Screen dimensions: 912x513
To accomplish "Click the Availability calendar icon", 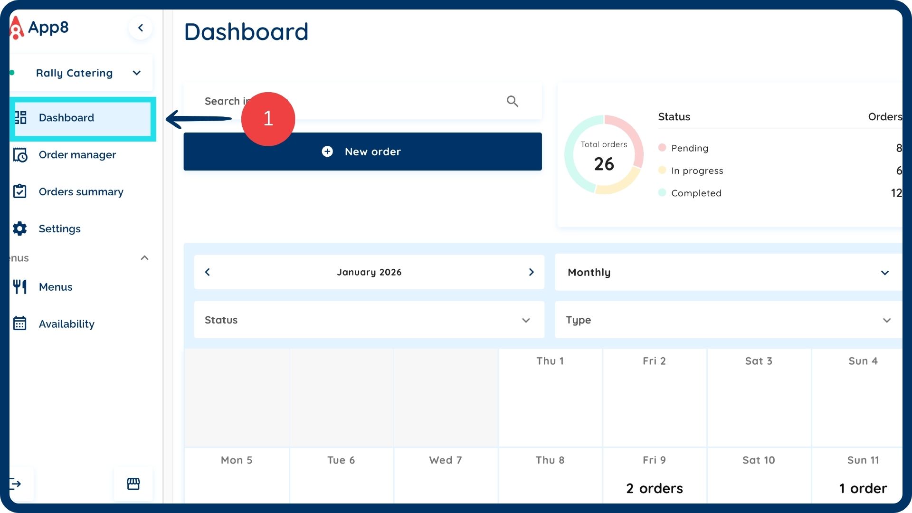I will (20, 323).
